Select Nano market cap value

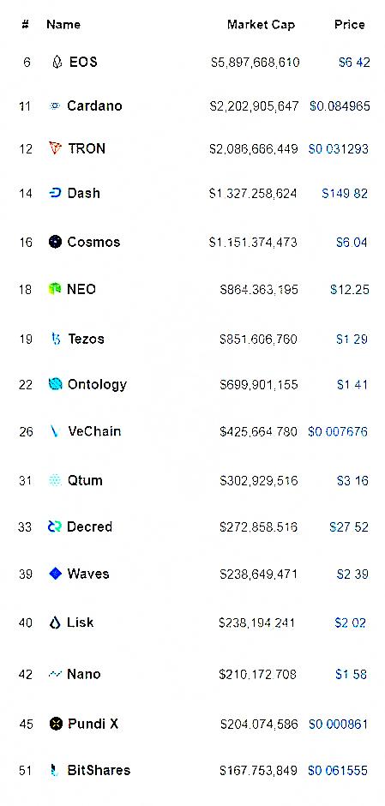pyautogui.click(x=257, y=674)
